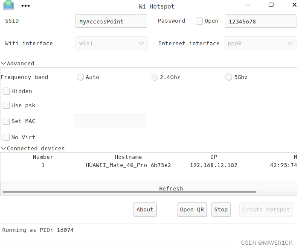Enable the Use psk checkbox
This screenshot has width=299, height=249.
click(x=6, y=105)
